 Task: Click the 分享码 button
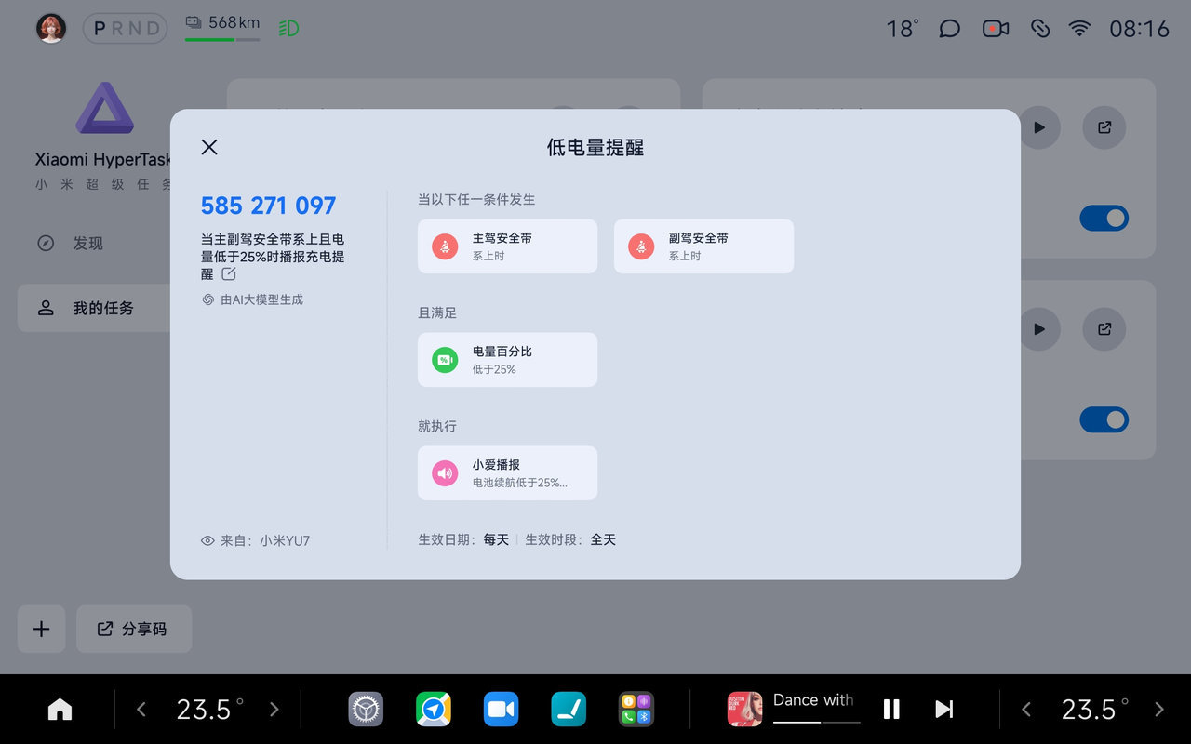[134, 629]
